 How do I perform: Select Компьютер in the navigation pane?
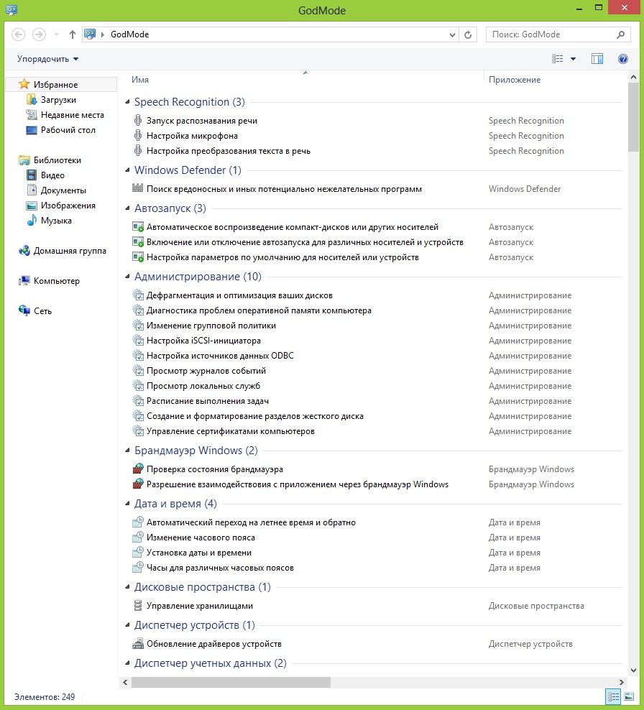pos(57,281)
